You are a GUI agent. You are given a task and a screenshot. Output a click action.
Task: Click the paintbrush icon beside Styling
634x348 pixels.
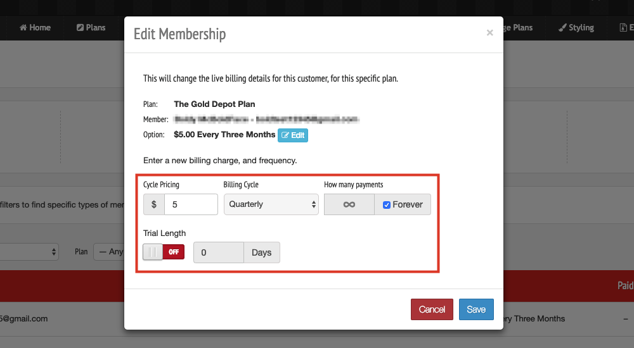pyautogui.click(x=562, y=27)
